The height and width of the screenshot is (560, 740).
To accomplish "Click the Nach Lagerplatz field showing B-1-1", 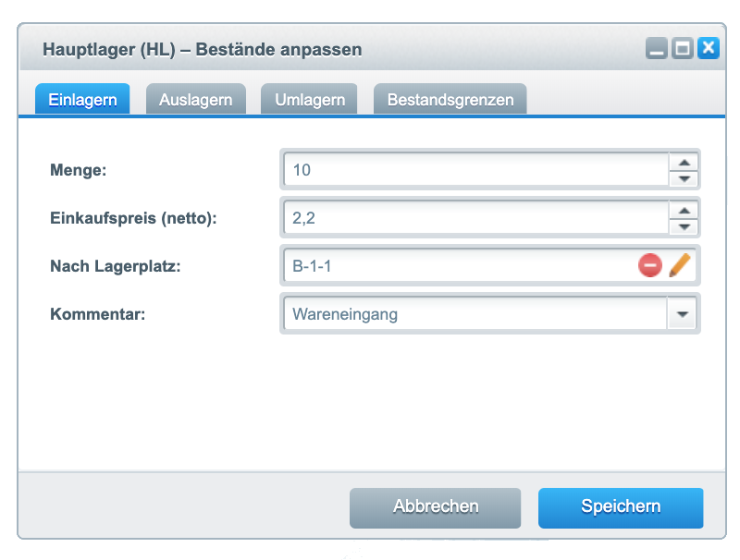I will point(458,266).
